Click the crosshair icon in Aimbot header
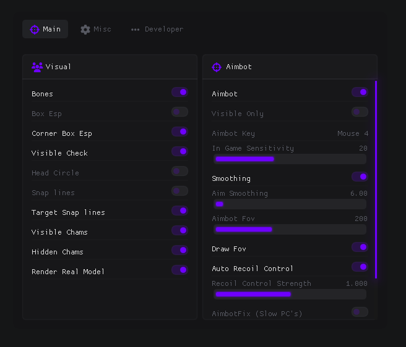 click(217, 67)
